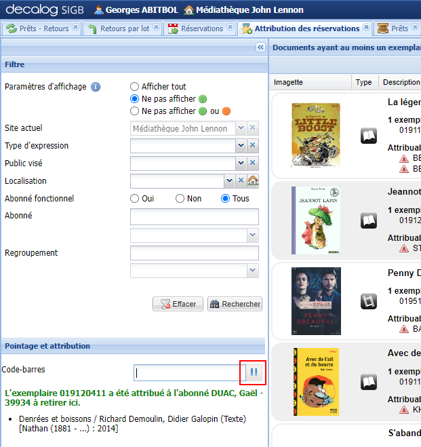The height and width of the screenshot is (447, 421).
Task: Clear the Public visé field
Action: [x=252, y=163]
